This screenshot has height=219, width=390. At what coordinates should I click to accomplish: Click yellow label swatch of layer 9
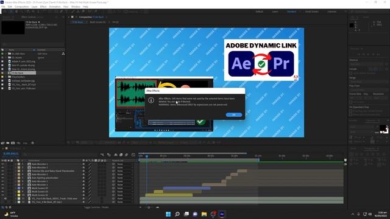pyautogui.click(x=19, y=192)
